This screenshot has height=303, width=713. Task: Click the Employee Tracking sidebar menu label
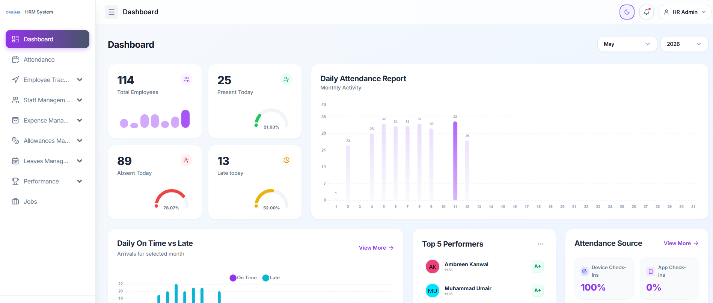(x=46, y=80)
